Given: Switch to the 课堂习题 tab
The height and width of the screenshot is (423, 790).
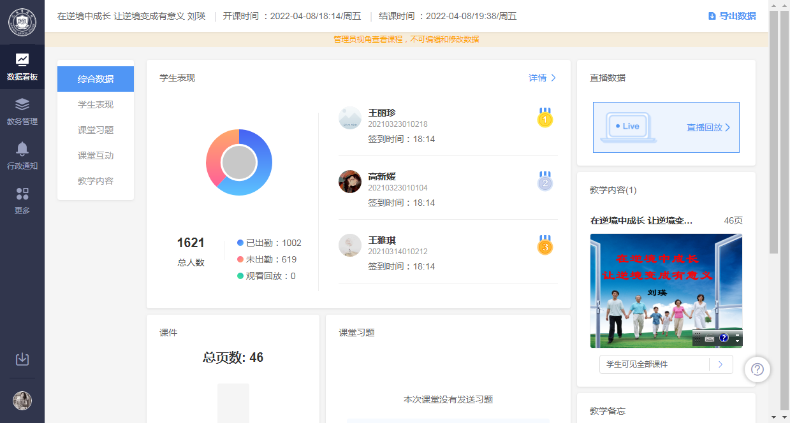Looking at the screenshot, I should [x=96, y=130].
